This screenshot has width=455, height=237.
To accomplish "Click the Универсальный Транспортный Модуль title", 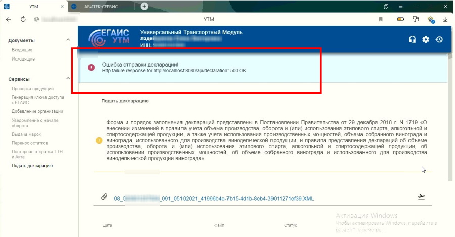I will tap(191, 32).
